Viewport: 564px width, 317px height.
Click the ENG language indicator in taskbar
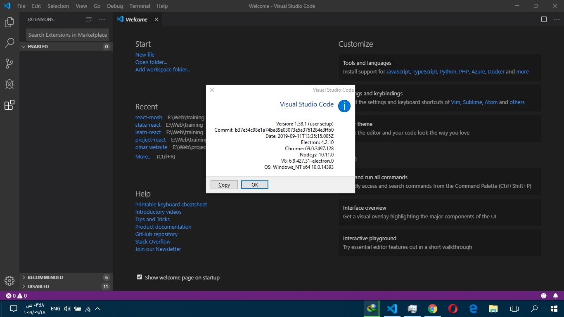55,308
